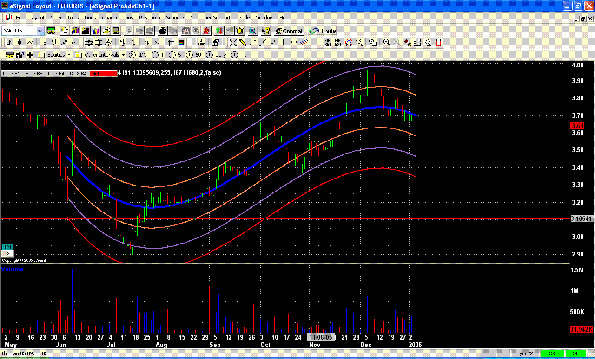This screenshot has width=595, height=359.
Task: Toggle the crosshair cursor button
Action: click(x=171, y=43)
